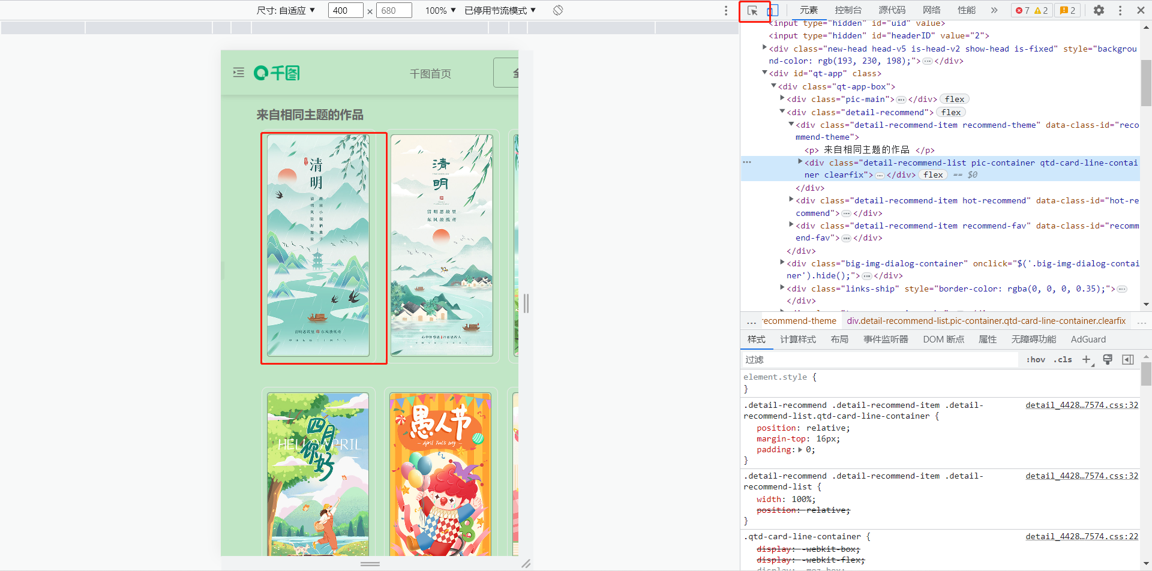
Task: Collapse the qt-app div node
Action: (764, 73)
